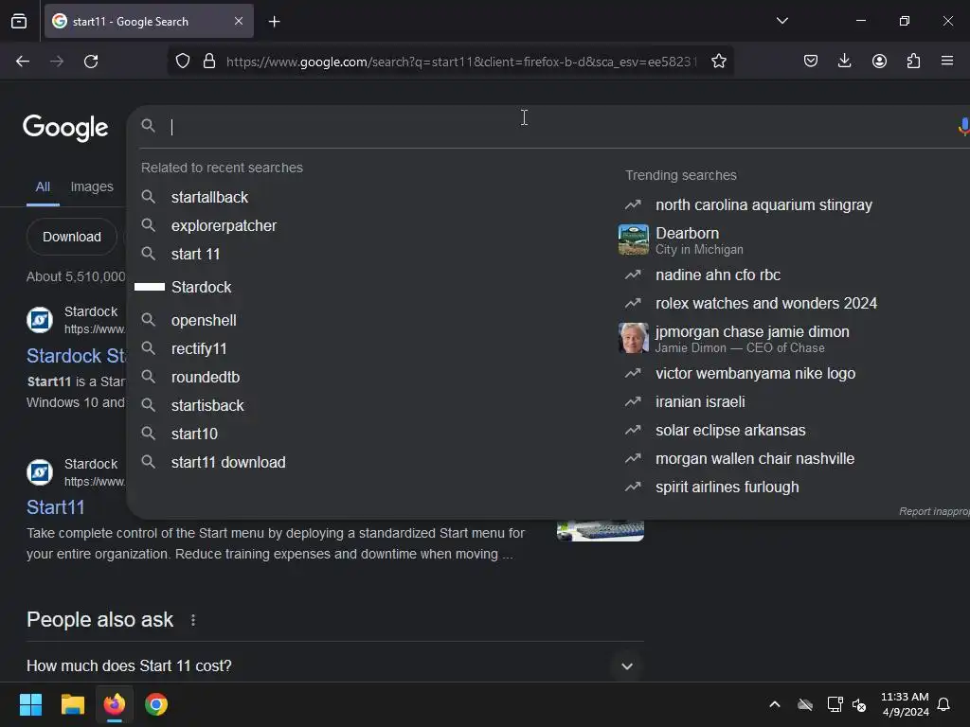The width and height of the screenshot is (970, 727).
Task: Open trending 'solar eclipse arkansas'
Action: click(730, 431)
